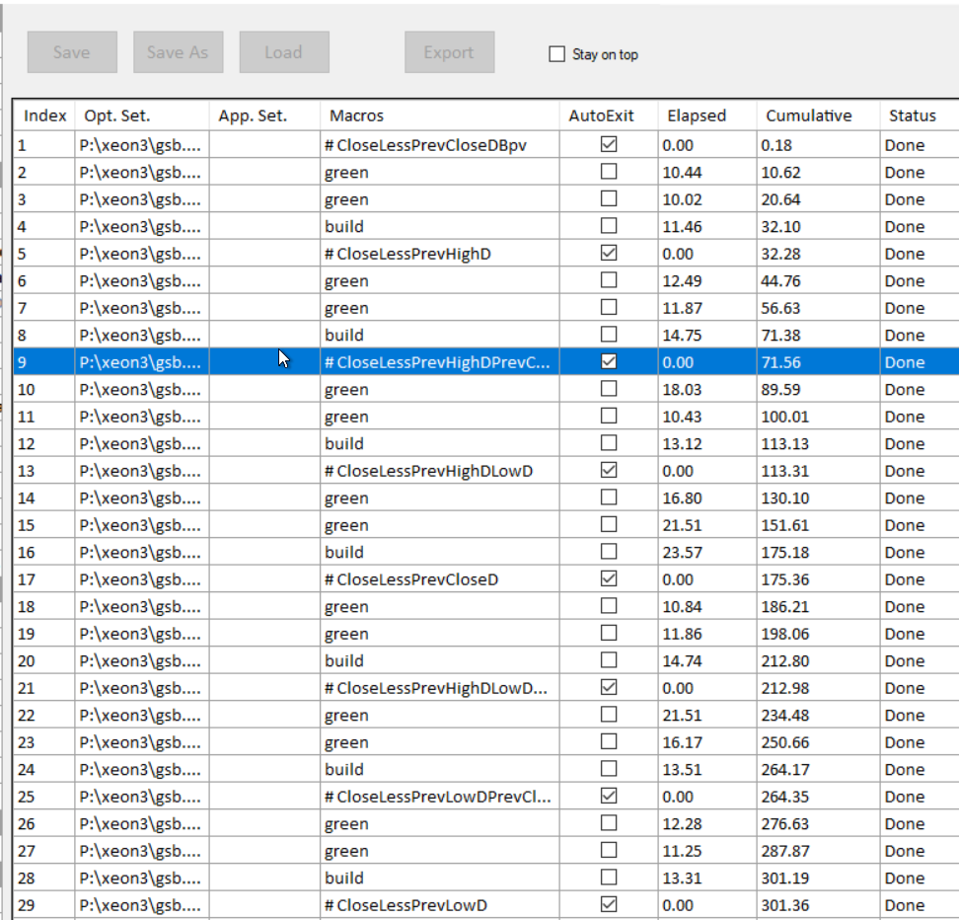This screenshot has height=920, width=959.
Task: Click the Elapsed column header
Action: [696, 115]
